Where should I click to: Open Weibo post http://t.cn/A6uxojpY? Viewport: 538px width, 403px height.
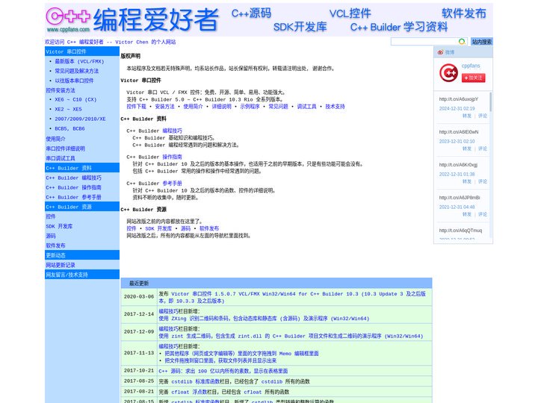click(x=458, y=99)
